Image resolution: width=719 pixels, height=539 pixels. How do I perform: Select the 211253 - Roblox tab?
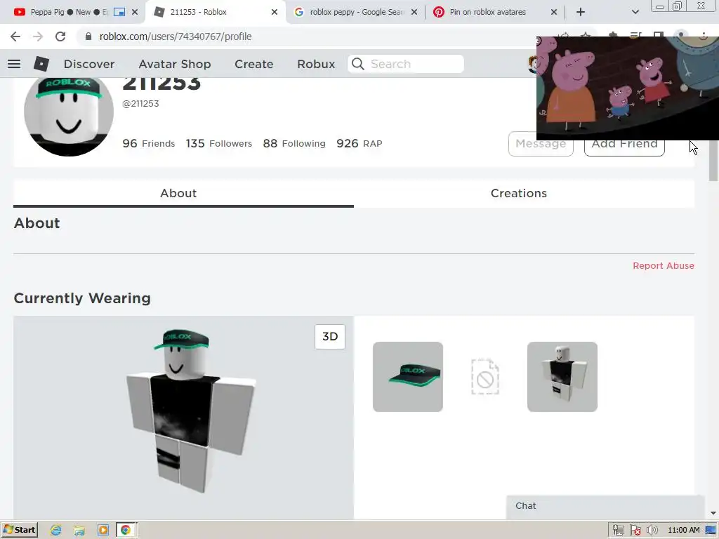[x=199, y=12]
